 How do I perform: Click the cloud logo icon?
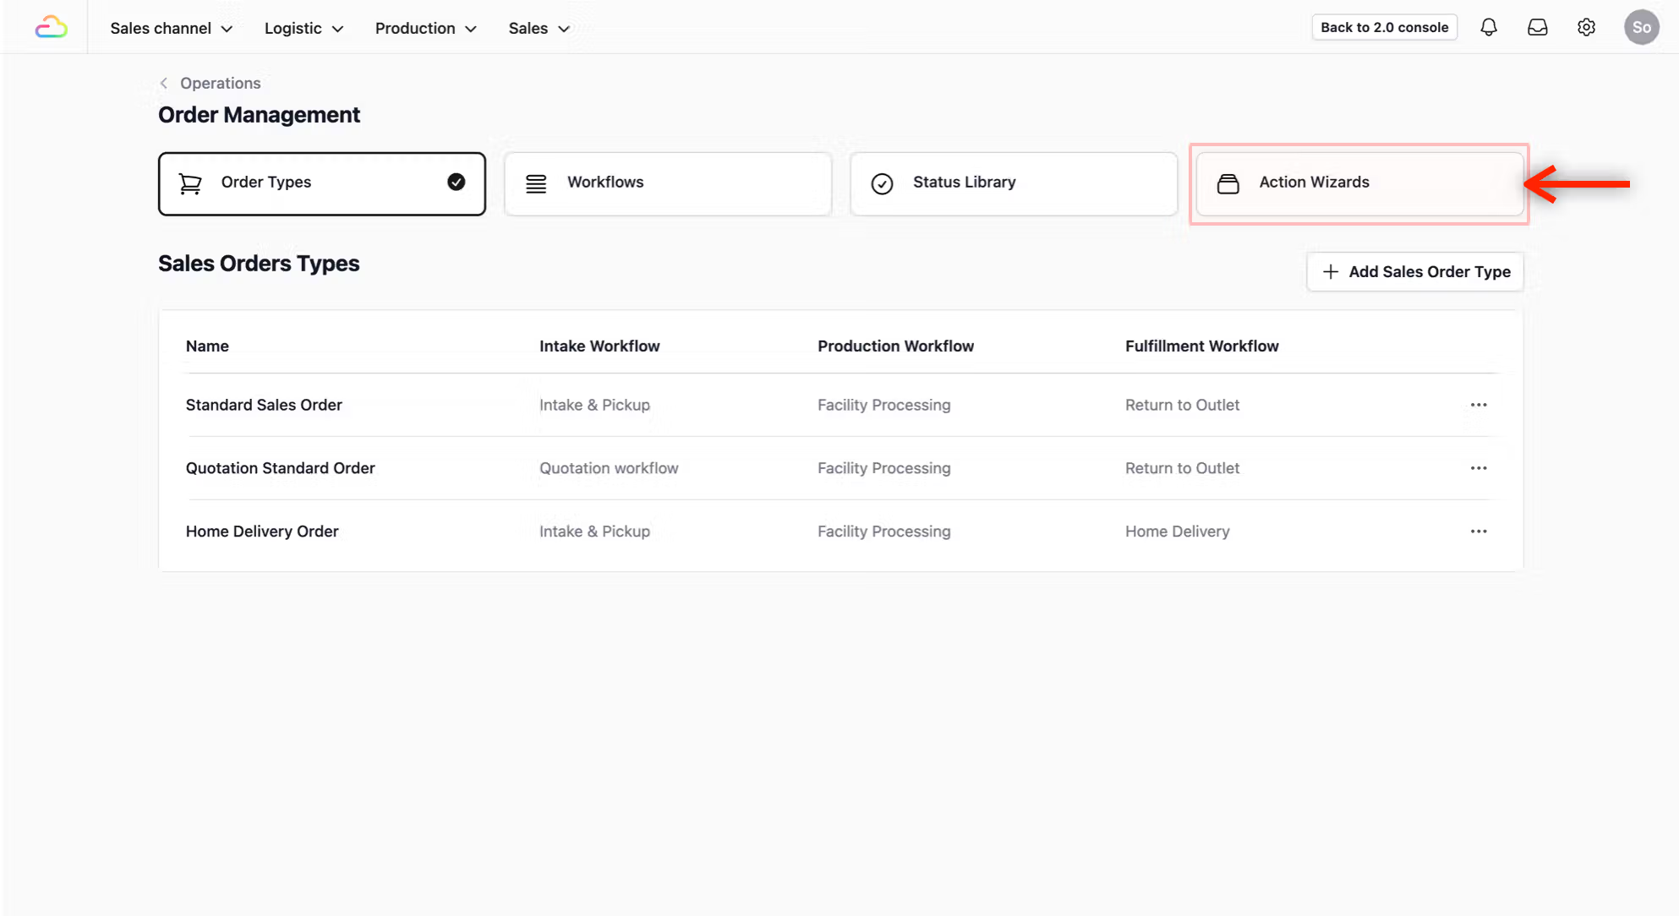tap(51, 28)
